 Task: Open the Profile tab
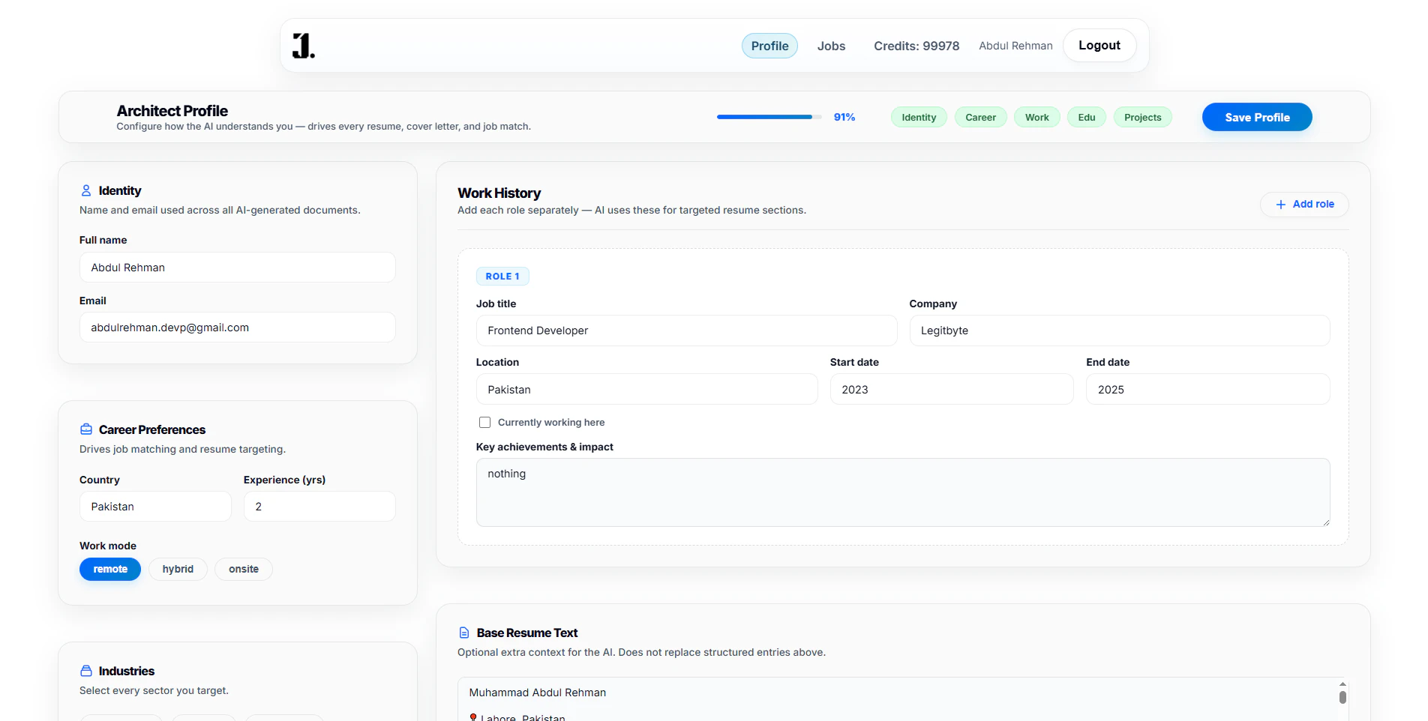[x=769, y=46]
